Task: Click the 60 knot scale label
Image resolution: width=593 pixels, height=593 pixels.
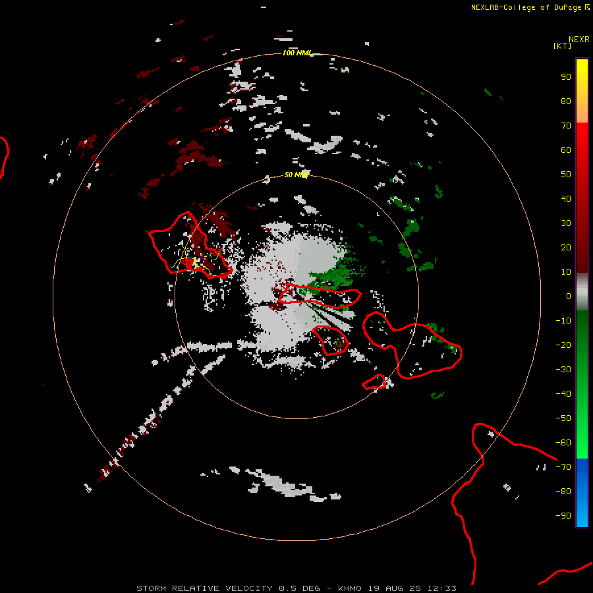Action: pyautogui.click(x=566, y=150)
